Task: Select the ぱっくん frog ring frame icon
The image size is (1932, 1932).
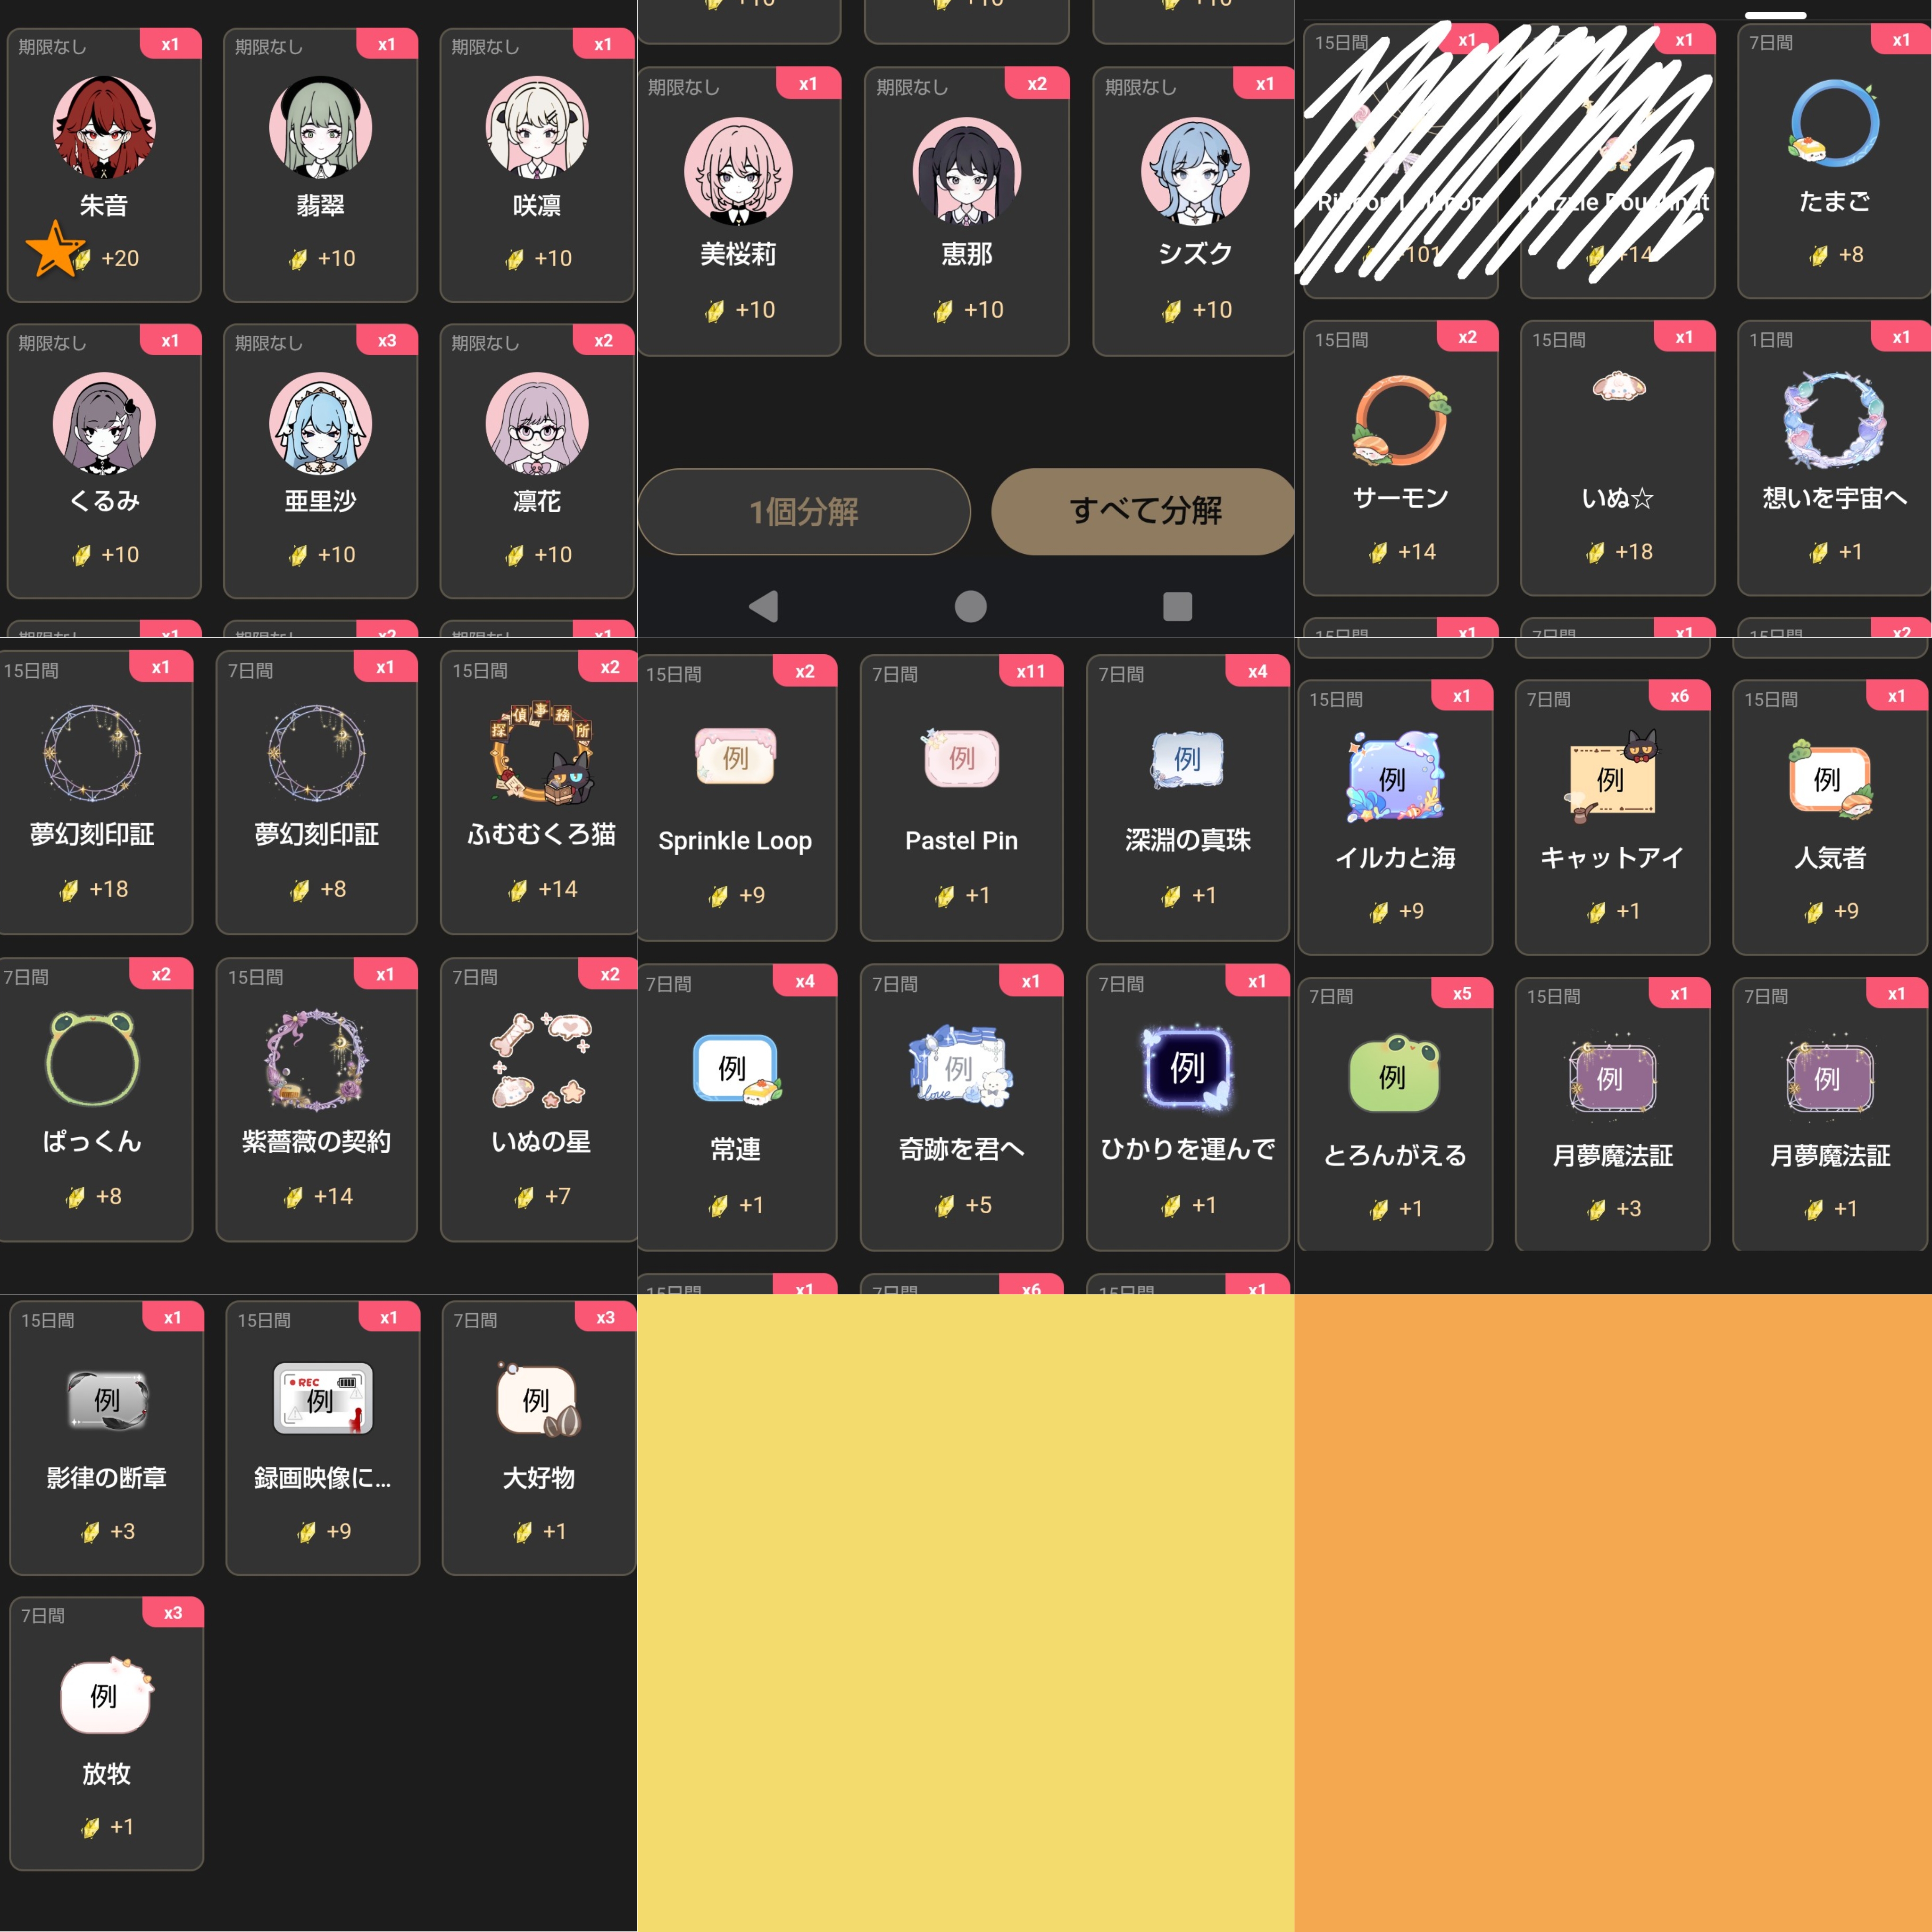Action: click(x=92, y=1058)
